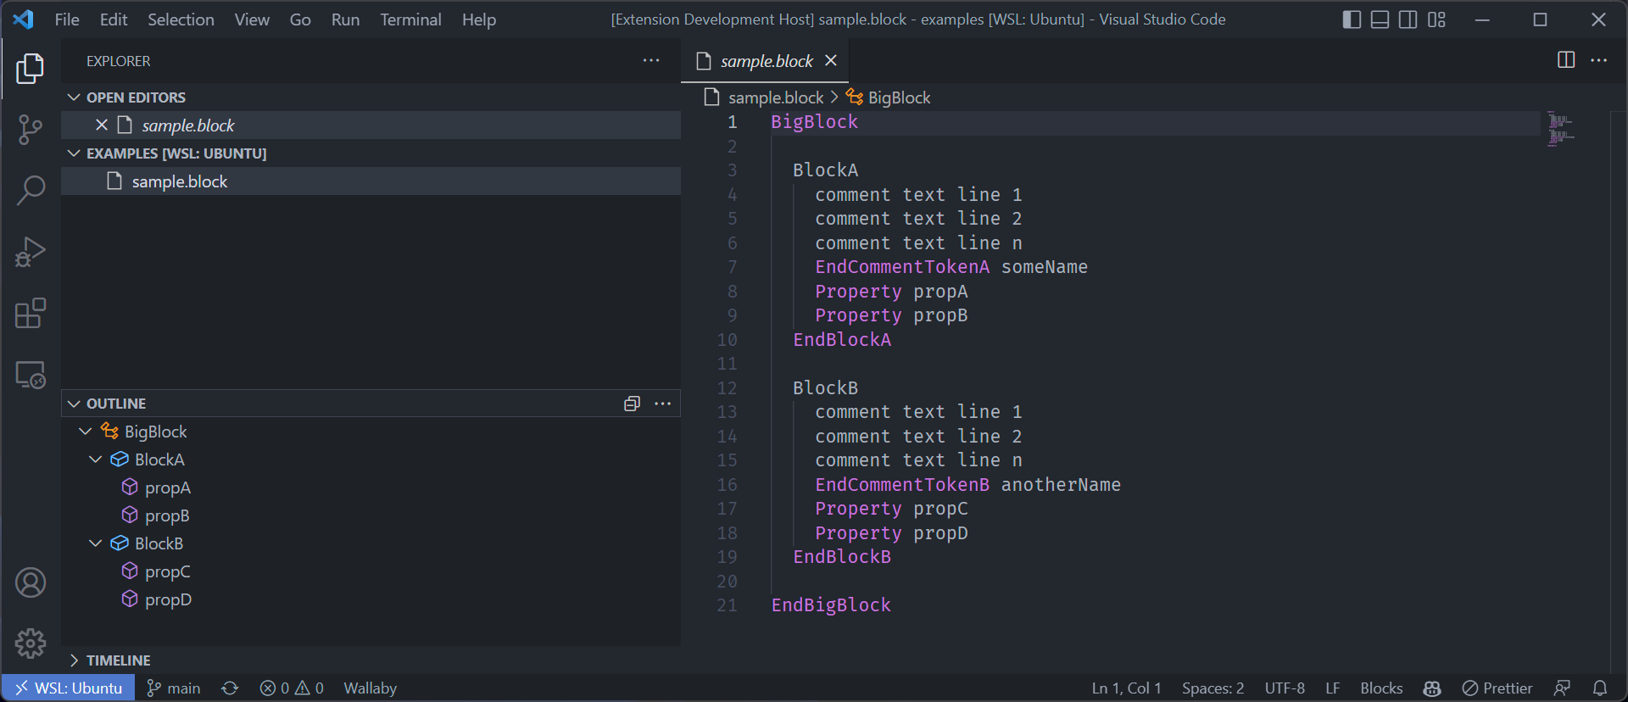The image size is (1628, 702).
Task: Click the minimap code preview
Action: (1560, 129)
